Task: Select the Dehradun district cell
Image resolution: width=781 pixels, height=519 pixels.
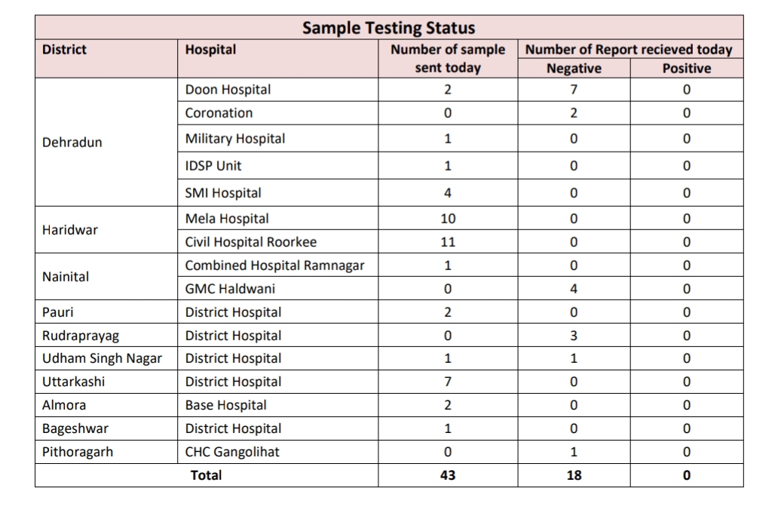Action: tap(72, 143)
